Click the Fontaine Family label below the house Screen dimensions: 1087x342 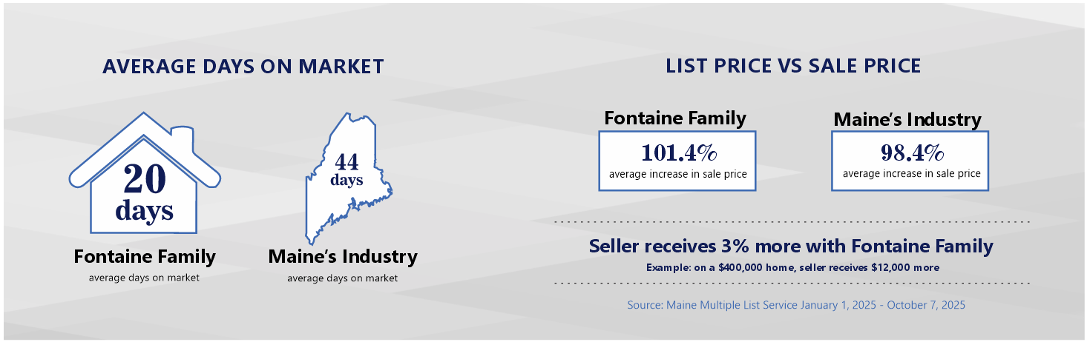[x=145, y=257]
